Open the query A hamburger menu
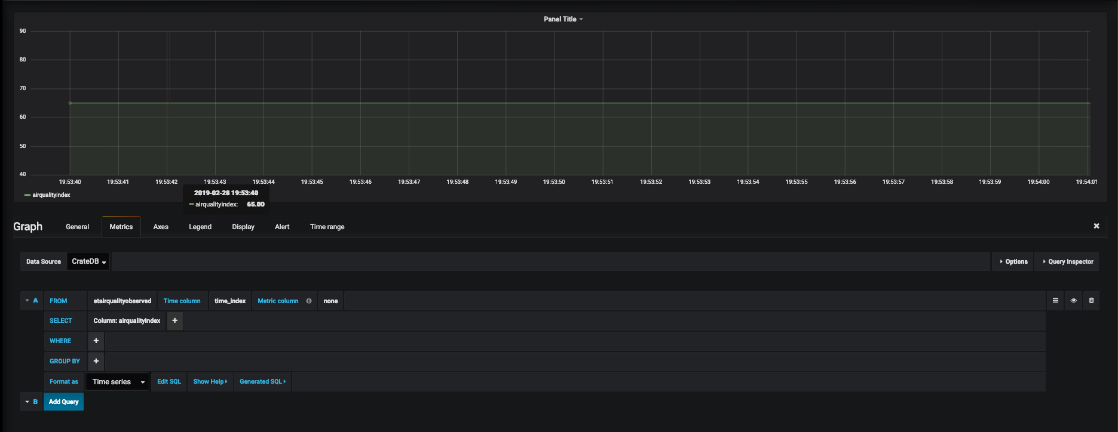The image size is (1118, 432). [x=1055, y=301]
